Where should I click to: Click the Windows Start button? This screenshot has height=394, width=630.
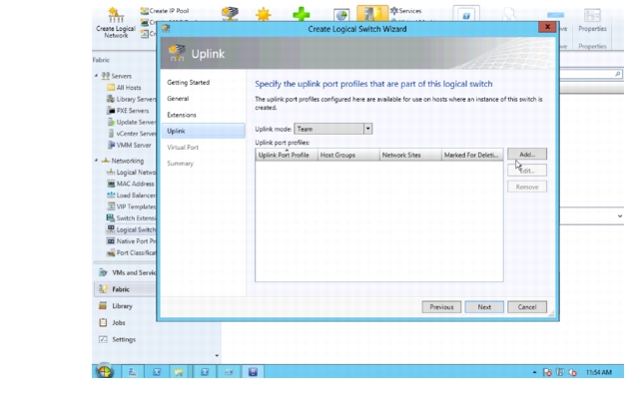105,371
